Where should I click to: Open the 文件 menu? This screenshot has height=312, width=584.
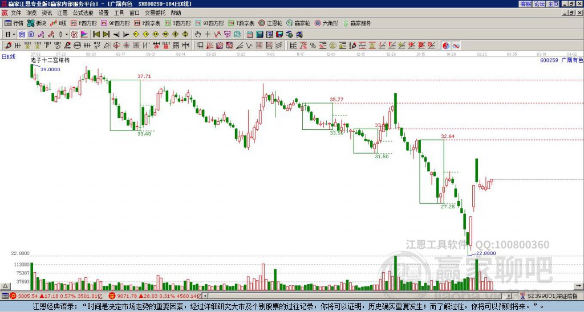point(16,13)
